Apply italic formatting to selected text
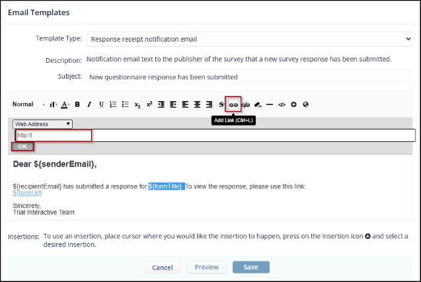The image size is (421, 282). pyautogui.click(x=89, y=104)
